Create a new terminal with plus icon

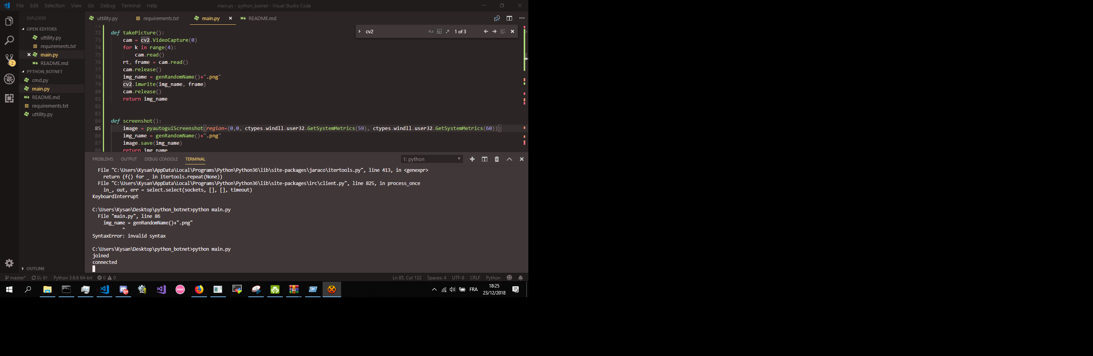(x=472, y=159)
